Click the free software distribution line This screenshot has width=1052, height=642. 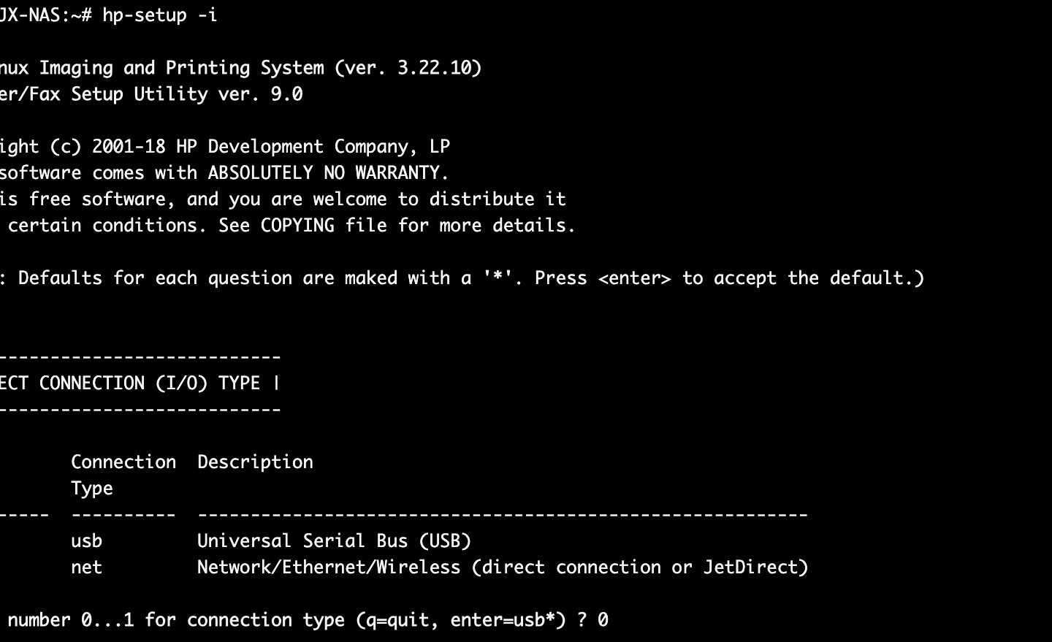(x=283, y=199)
